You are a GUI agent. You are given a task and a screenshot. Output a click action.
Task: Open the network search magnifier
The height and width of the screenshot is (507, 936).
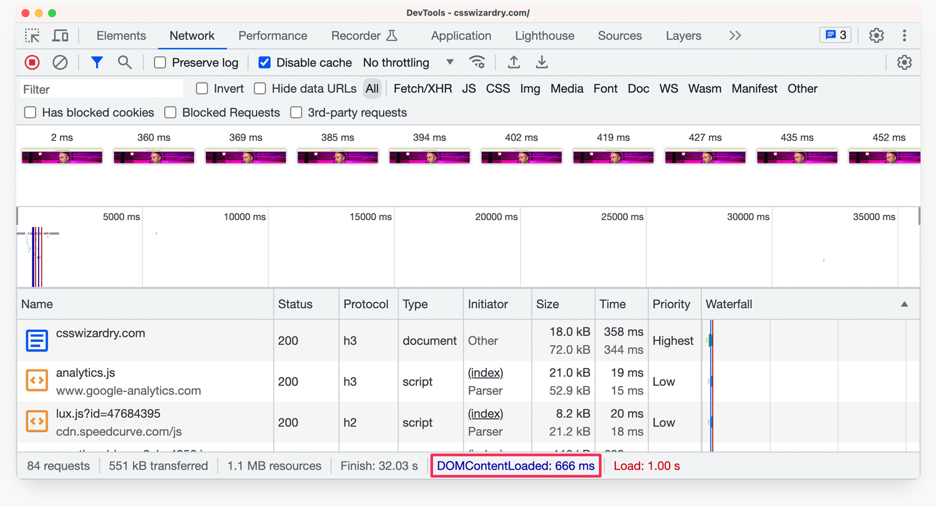(x=125, y=62)
